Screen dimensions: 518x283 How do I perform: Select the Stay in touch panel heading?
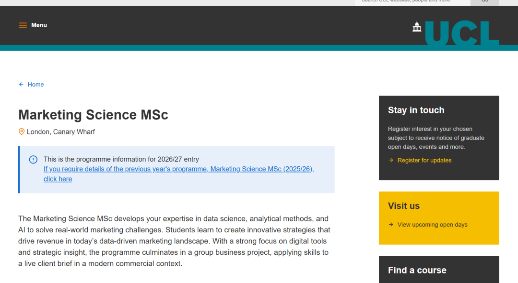[x=416, y=110]
